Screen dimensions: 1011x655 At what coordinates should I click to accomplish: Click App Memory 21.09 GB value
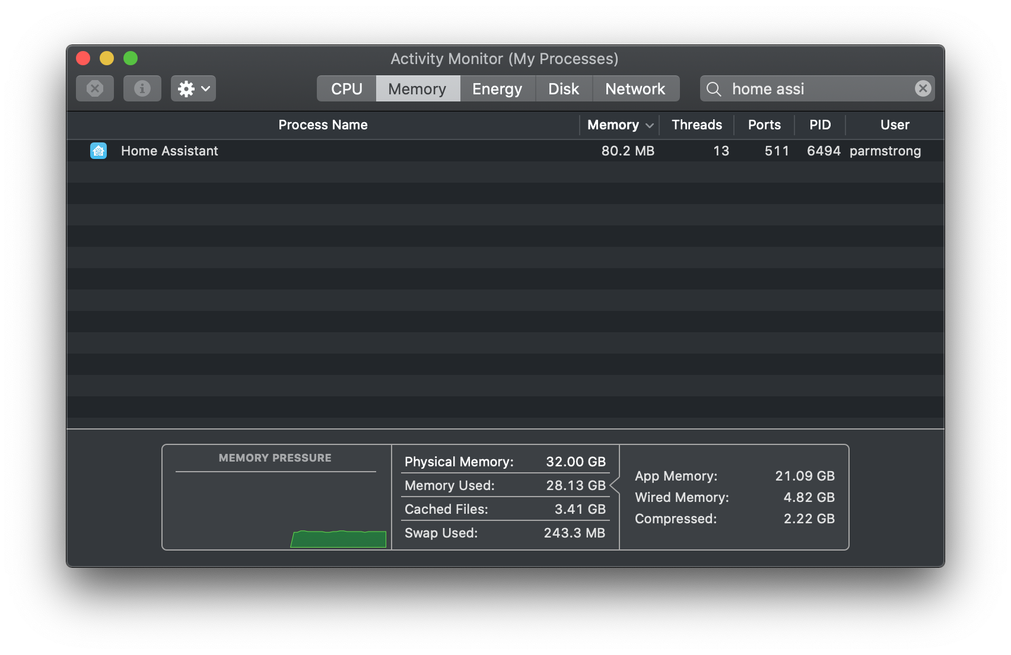click(x=805, y=476)
